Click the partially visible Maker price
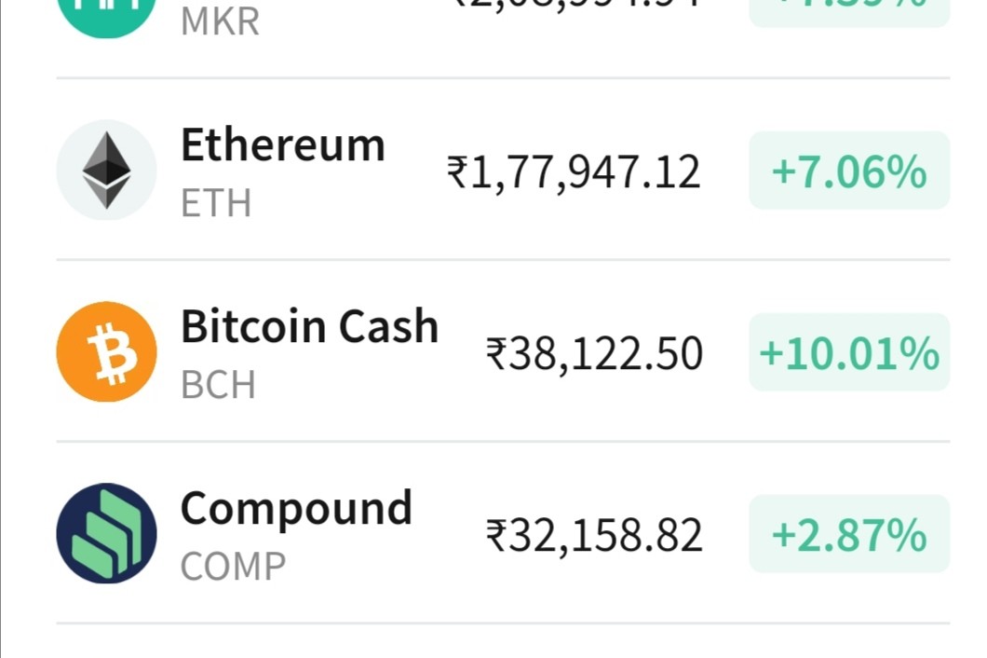Screen dimensions: 987x658 pos(576,5)
